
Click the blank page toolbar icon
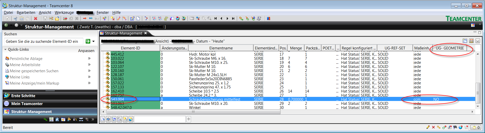click(138, 18)
